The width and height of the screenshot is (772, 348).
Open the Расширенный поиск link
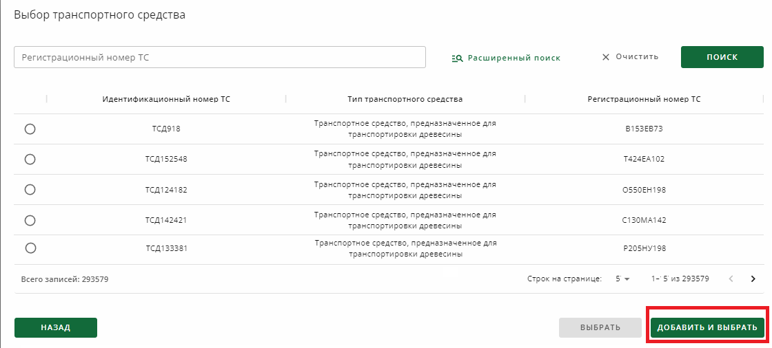click(x=514, y=58)
